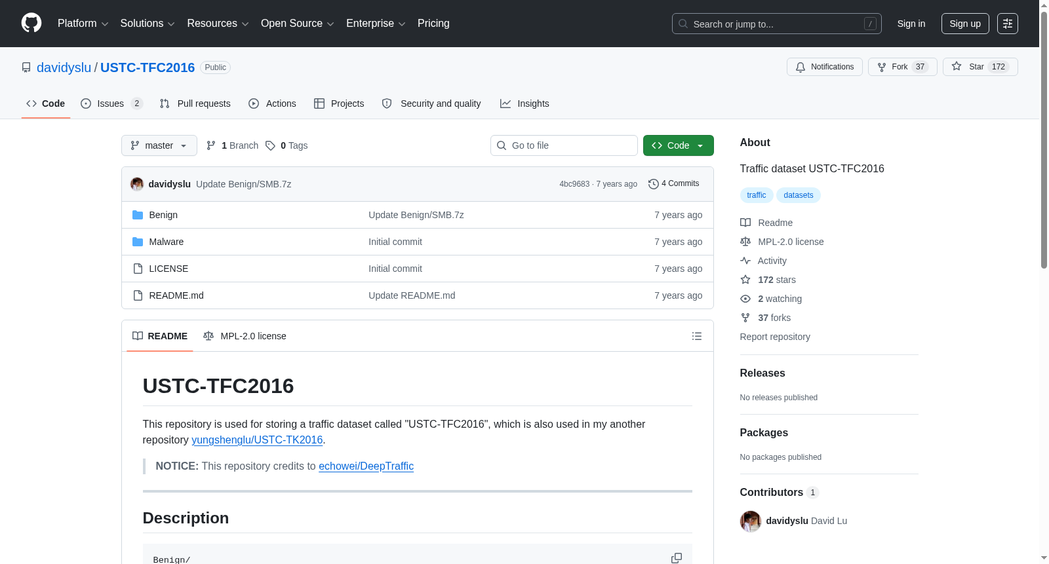Image resolution: width=1049 pixels, height=564 pixels.
Task: Click the datasets topic tag
Action: (x=799, y=195)
